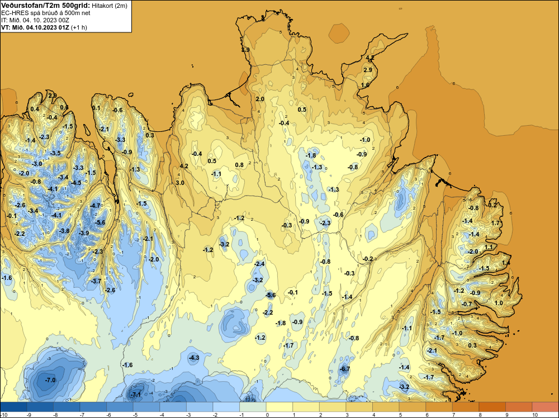This screenshot has height=418, width=559.
Task: Click the '-10' legend scale label
Action: click(x=3, y=415)
